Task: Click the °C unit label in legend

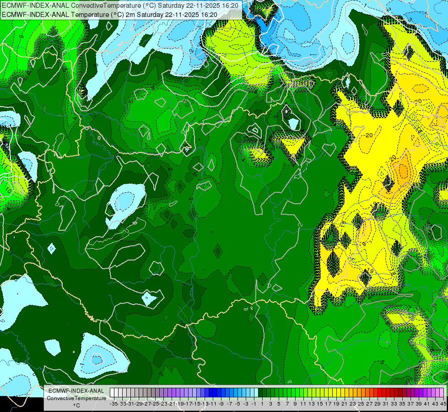Action: click(x=76, y=406)
